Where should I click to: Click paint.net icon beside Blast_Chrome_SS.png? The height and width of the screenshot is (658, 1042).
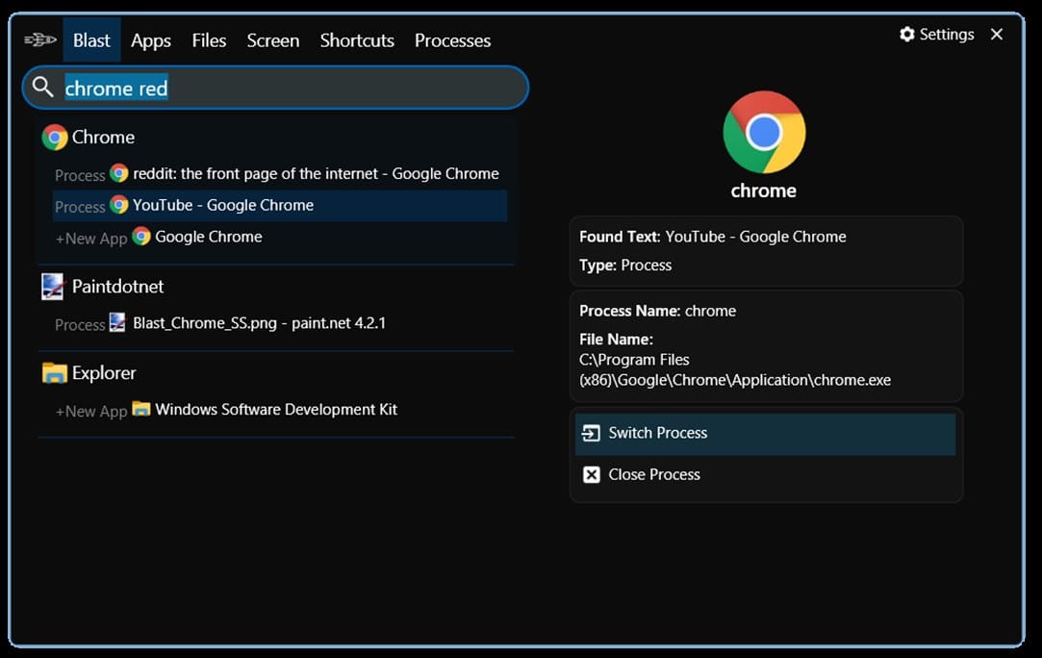pyautogui.click(x=117, y=322)
